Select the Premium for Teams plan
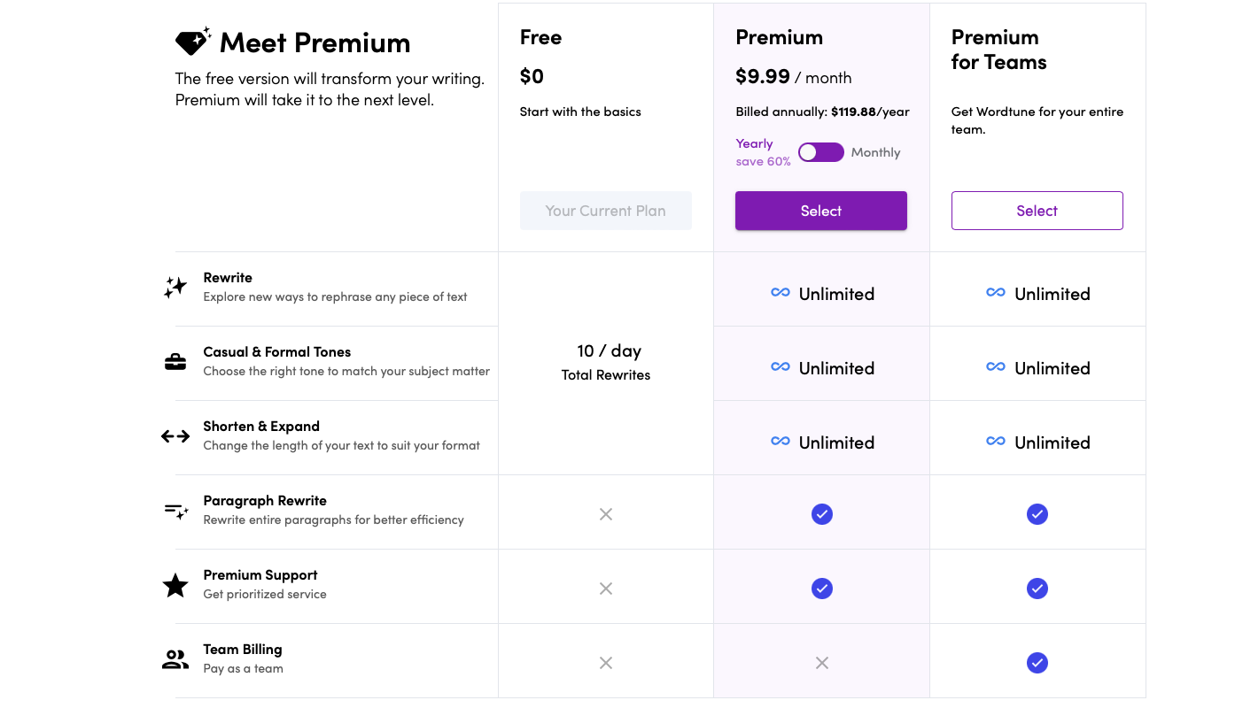The width and height of the screenshot is (1235, 708). tap(1037, 211)
